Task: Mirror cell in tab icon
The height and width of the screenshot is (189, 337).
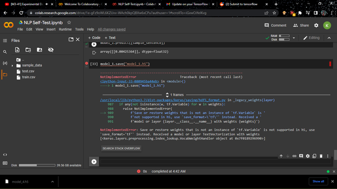Action: (x=314, y=156)
